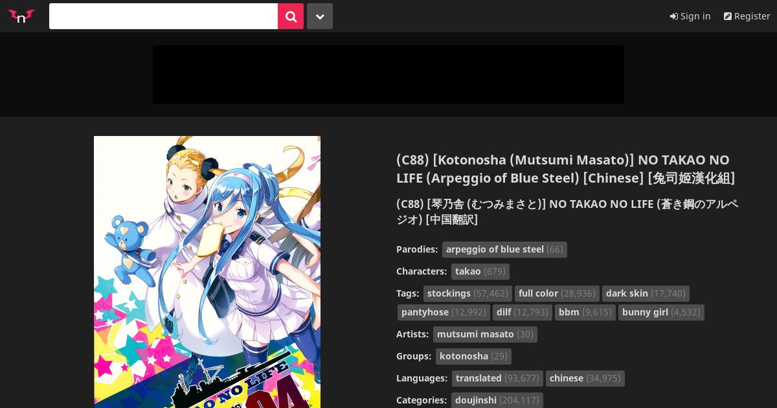This screenshot has width=777, height=408.
Task: Open the kotonosha group tag
Action: pos(473,356)
